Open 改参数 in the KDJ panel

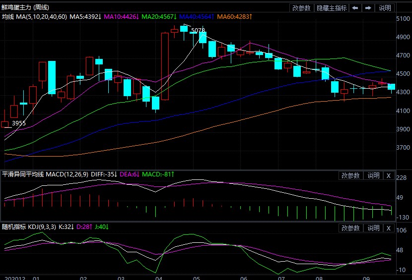tap(350, 228)
